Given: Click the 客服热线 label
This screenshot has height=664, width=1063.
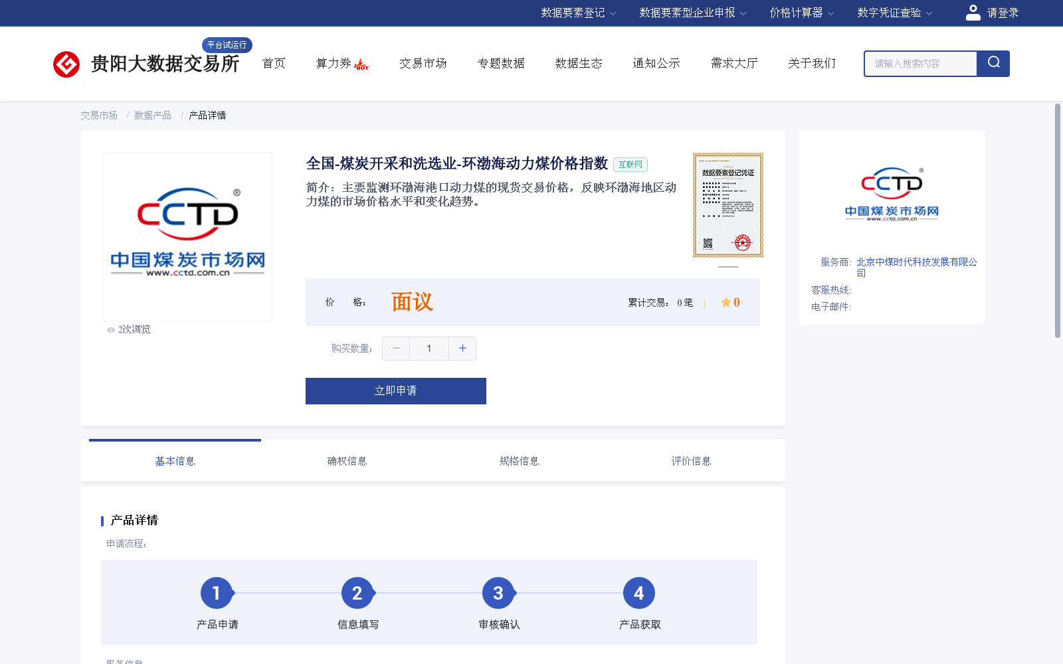Looking at the screenshot, I should click(830, 290).
